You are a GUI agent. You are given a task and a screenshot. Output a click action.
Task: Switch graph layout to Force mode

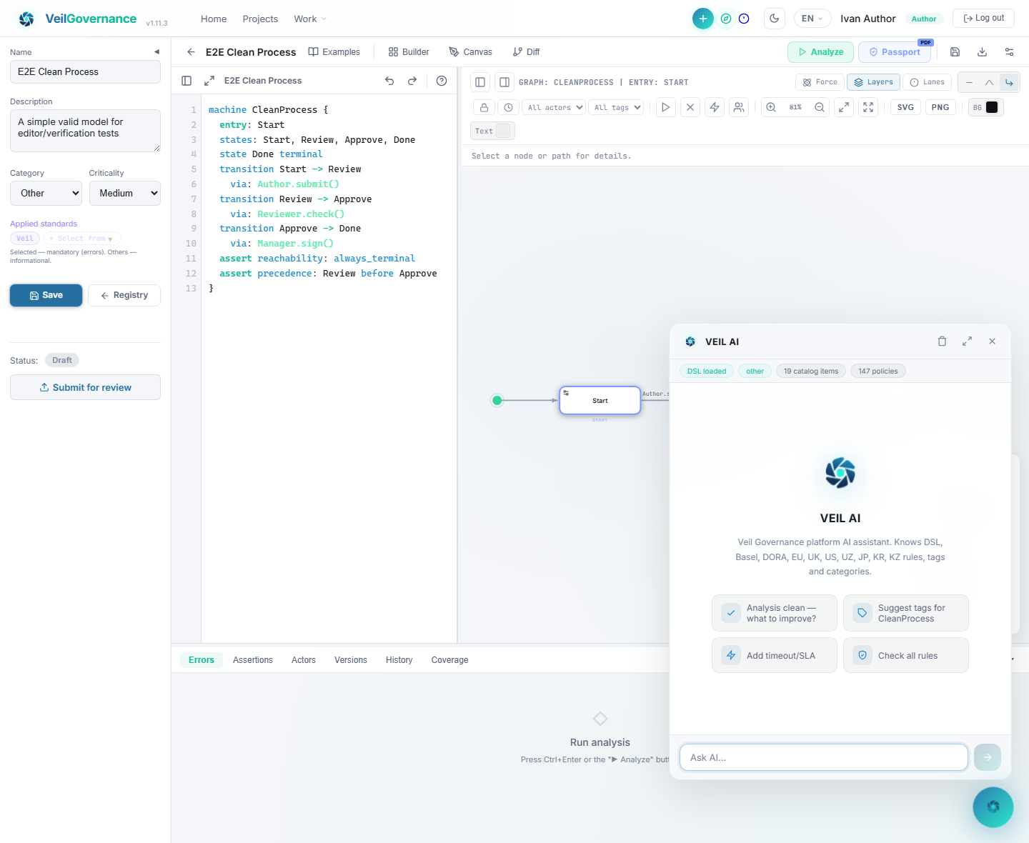pos(820,82)
